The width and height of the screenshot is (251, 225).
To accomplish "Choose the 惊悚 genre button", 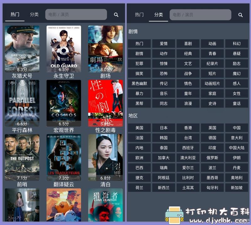I will pyautogui.click(x=163, y=64).
